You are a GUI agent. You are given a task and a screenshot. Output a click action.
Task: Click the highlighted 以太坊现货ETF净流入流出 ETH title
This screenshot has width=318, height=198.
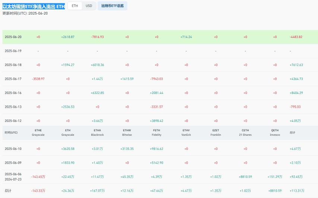point(34,6)
